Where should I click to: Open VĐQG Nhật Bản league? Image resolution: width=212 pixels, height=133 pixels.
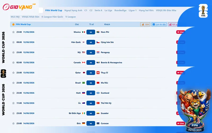pos(30,17)
